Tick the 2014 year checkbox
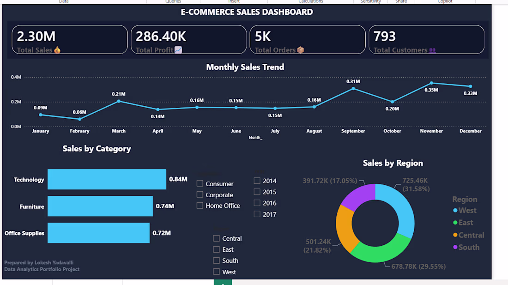508x285 pixels. click(x=257, y=181)
